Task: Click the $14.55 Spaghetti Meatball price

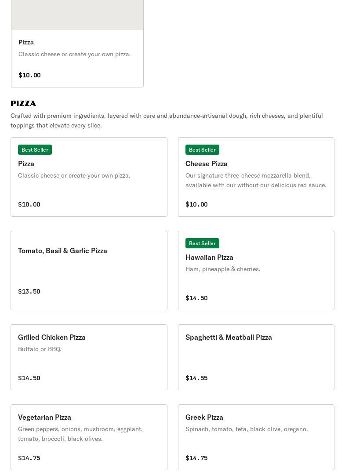Action: [x=196, y=378]
